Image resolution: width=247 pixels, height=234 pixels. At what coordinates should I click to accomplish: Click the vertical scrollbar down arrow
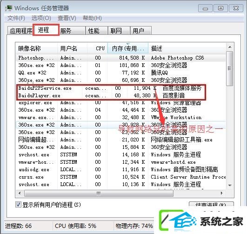tap(230, 185)
